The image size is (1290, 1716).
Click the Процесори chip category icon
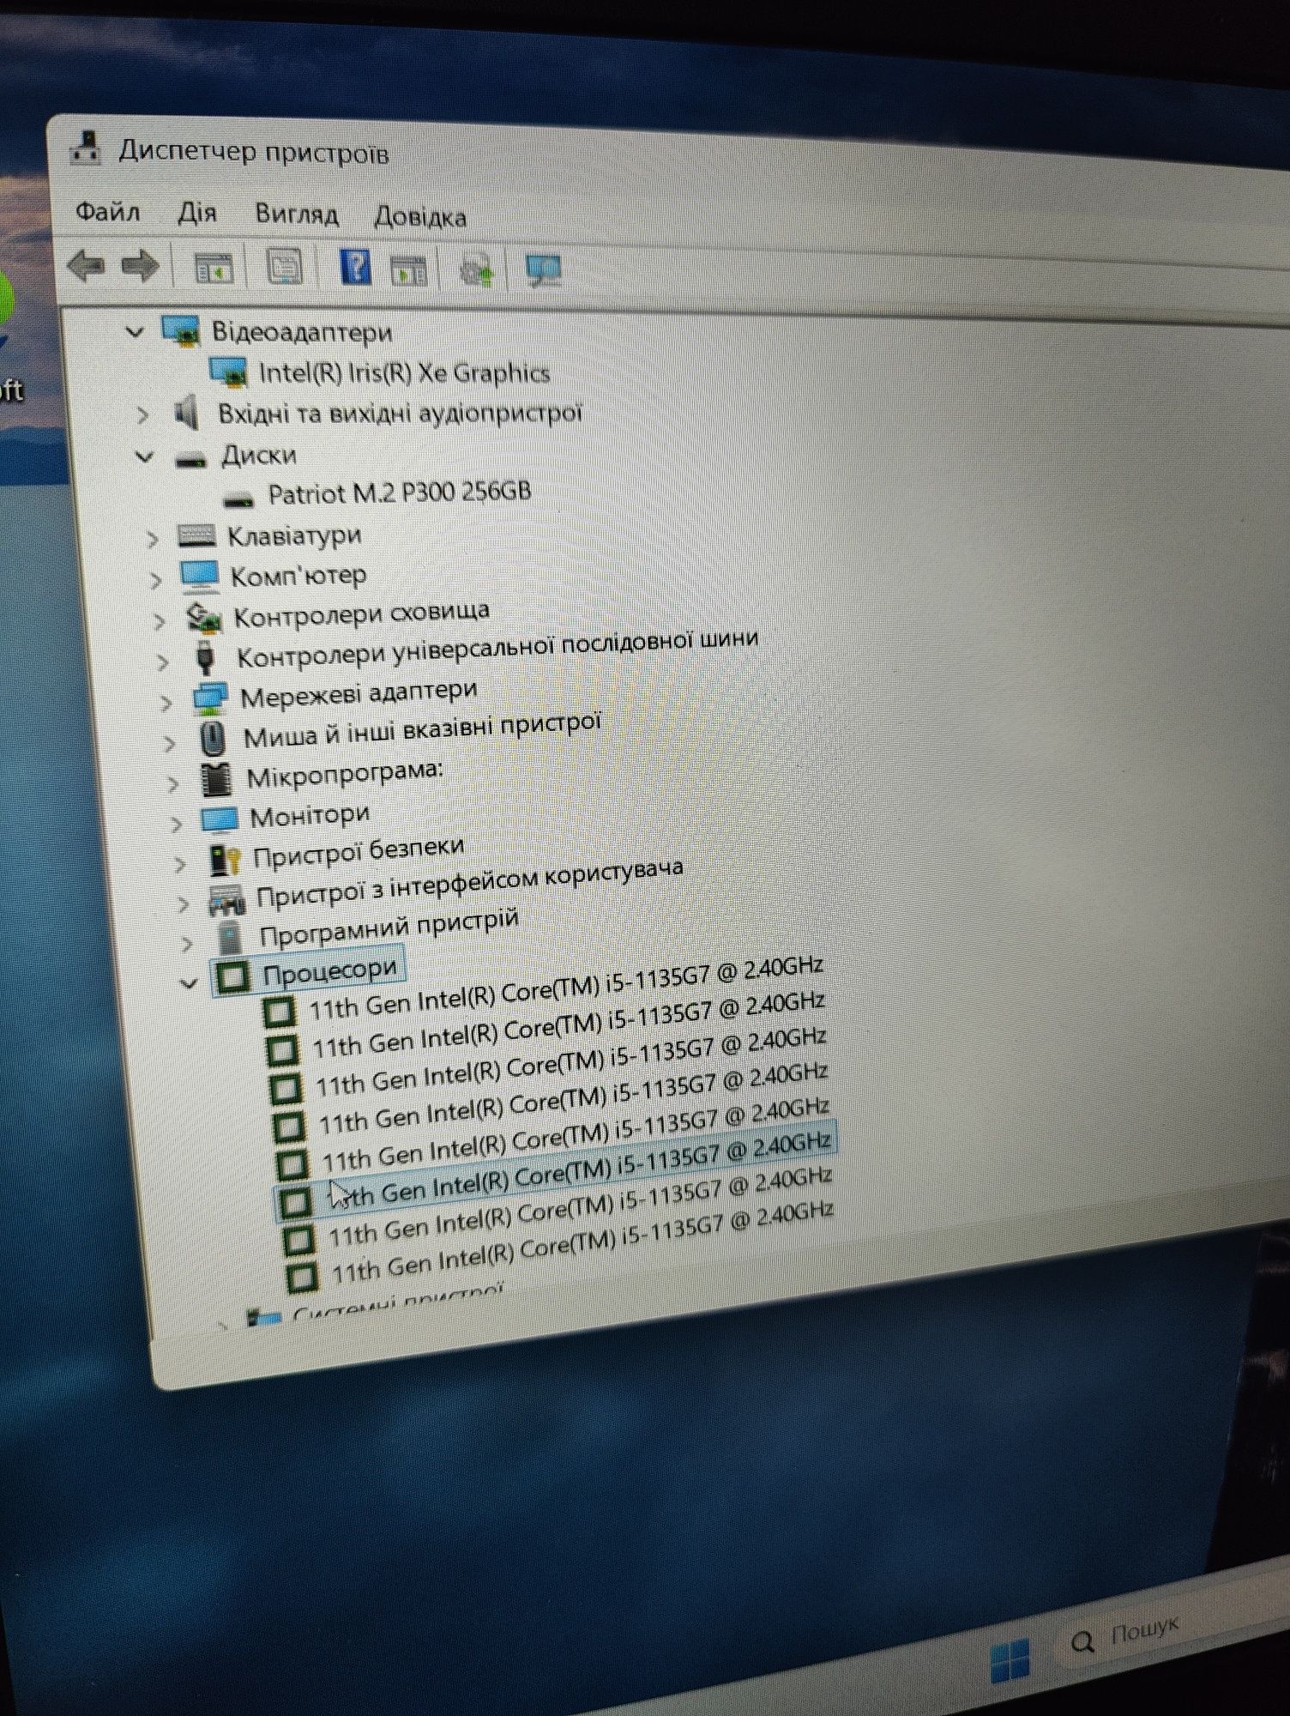point(232,976)
